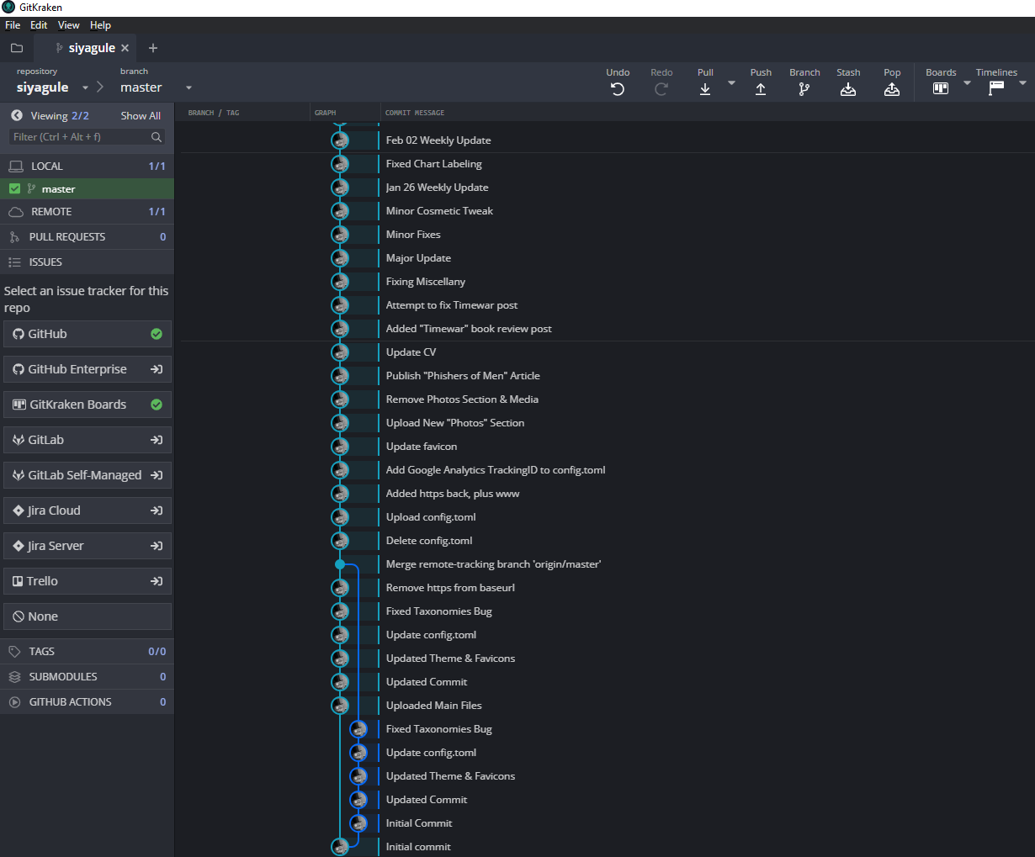Expand the PULL REQUESTS section

[88, 236]
